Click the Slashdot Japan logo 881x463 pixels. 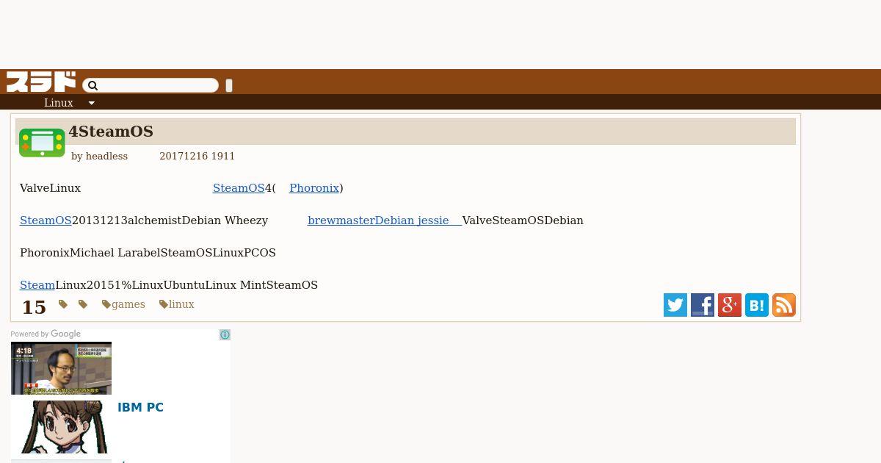41,82
